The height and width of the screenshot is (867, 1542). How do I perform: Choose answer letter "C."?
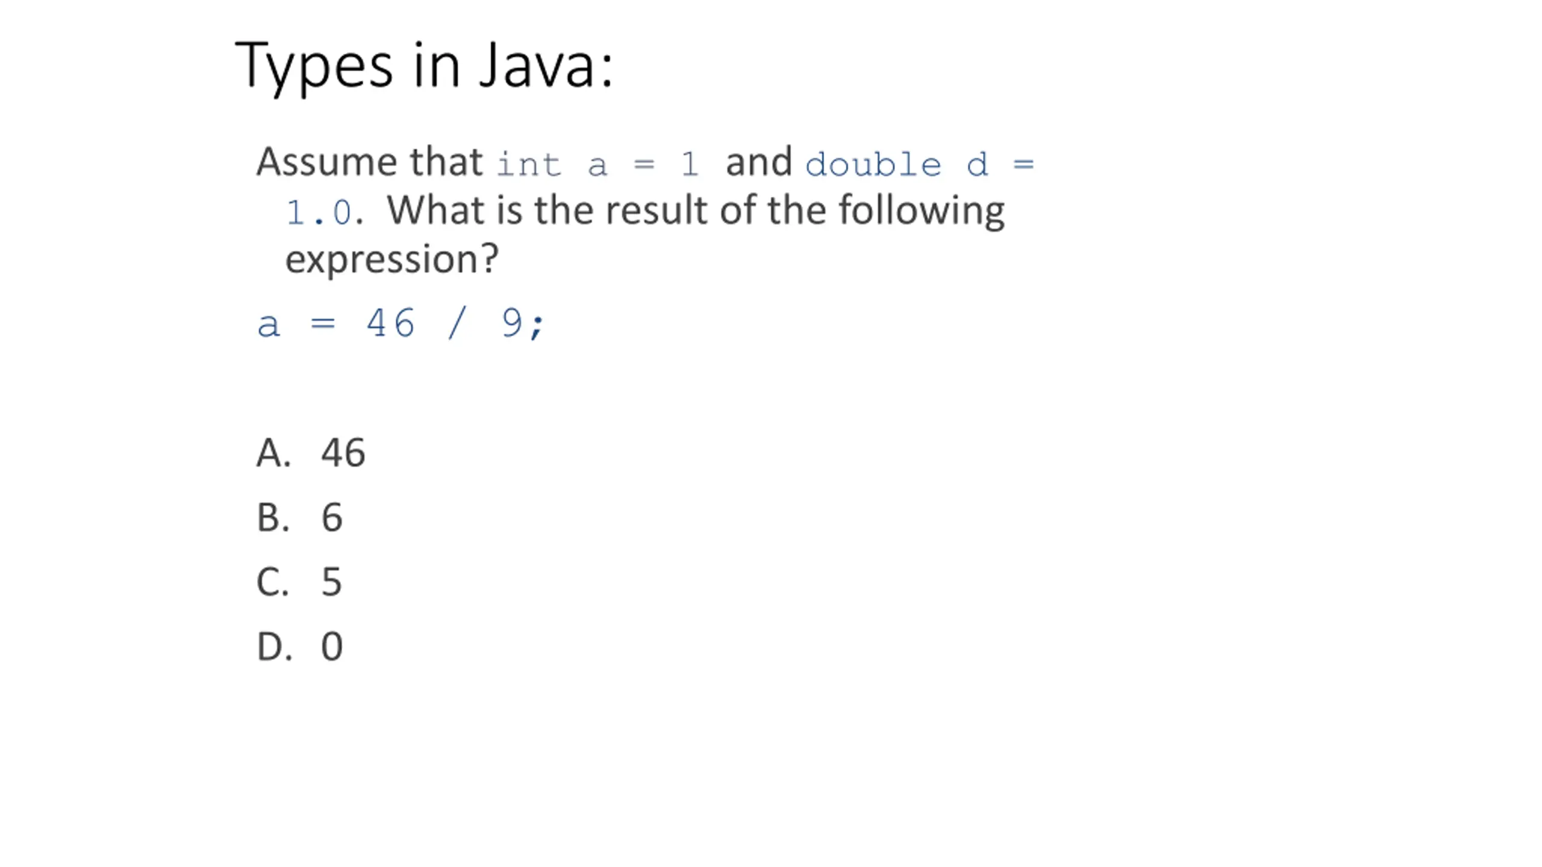[x=272, y=582]
